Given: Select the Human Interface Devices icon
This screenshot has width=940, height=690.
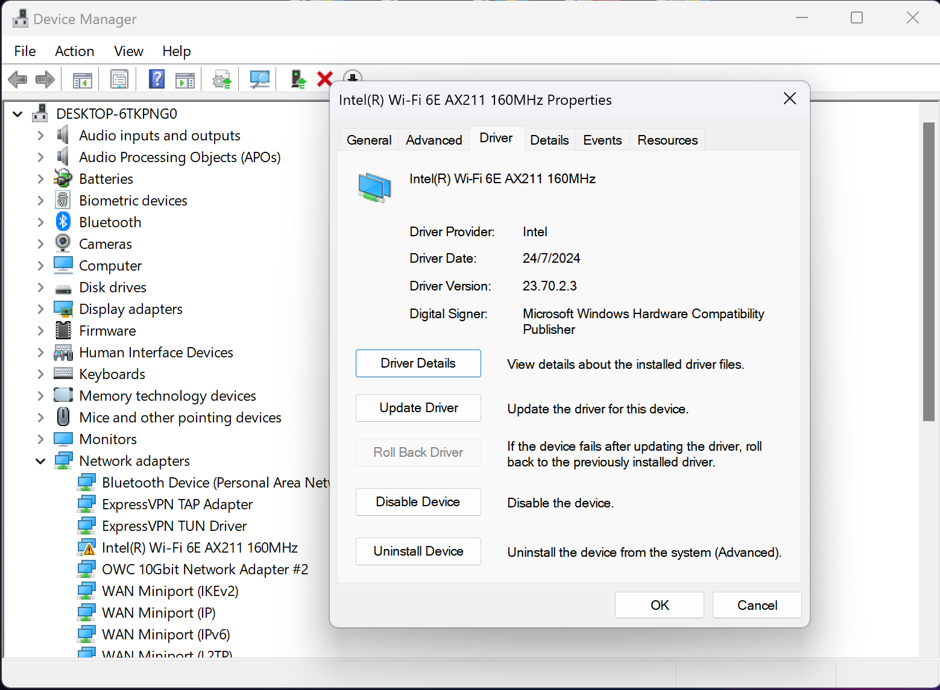Looking at the screenshot, I should pyautogui.click(x=63, y=352).
